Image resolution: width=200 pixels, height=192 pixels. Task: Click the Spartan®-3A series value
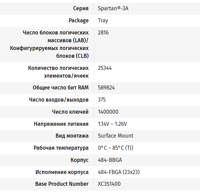[113, 8]
